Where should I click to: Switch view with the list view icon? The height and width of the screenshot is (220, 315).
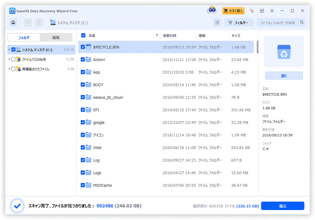[x=217, y=23]
